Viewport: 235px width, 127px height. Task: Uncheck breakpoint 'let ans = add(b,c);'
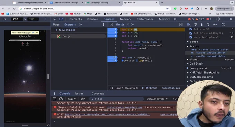191,33
